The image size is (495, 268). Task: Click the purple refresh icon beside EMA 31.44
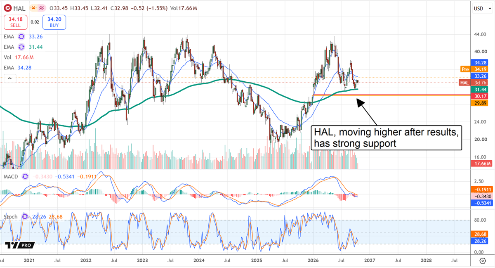pos(22,46)
